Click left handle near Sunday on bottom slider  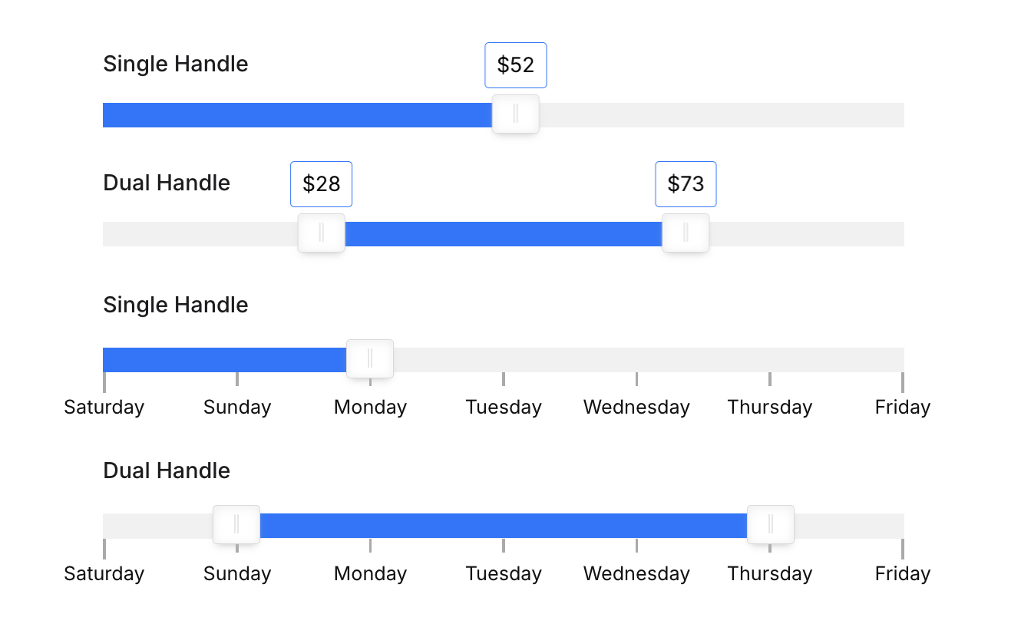(236, 525)
